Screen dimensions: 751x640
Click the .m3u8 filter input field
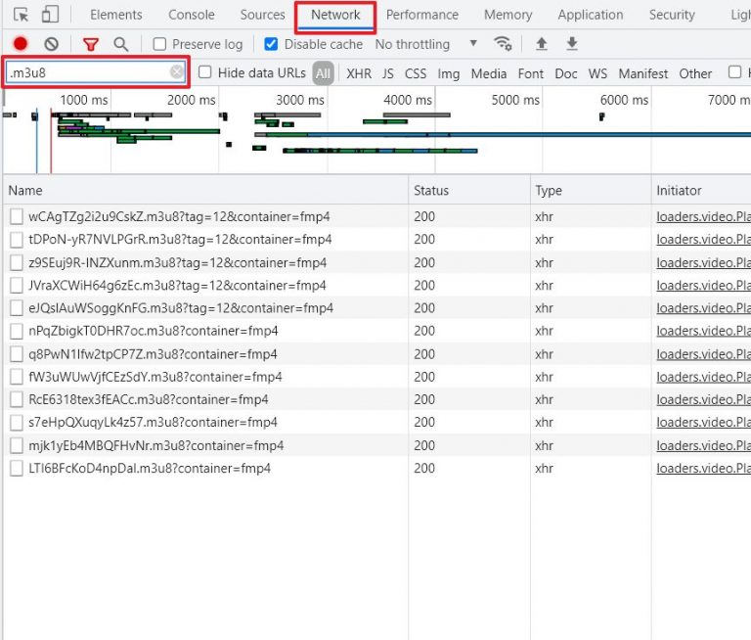click(86, 72)
